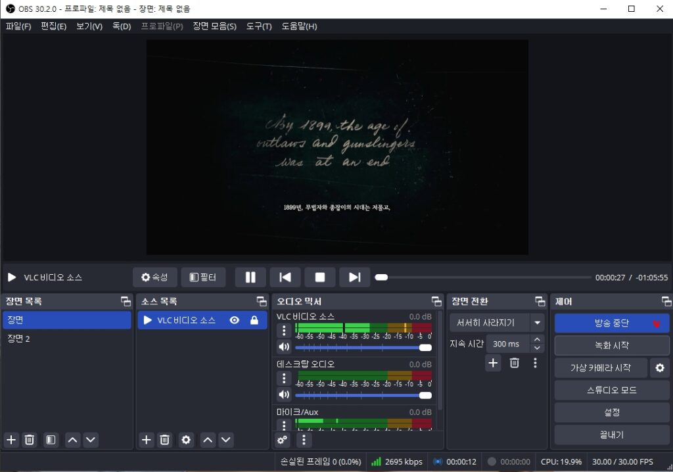Increase transition duration with up arrow
The image size is (673, 472).
coord(537,339)
